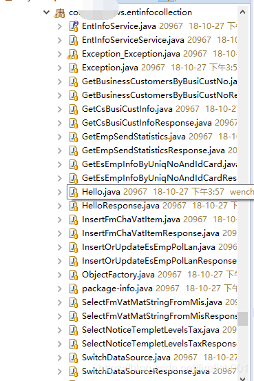Click the GetEmpSendStatistics.java file icon
The width and height of the screenshot is (254, 381).
tap(74, 137)
